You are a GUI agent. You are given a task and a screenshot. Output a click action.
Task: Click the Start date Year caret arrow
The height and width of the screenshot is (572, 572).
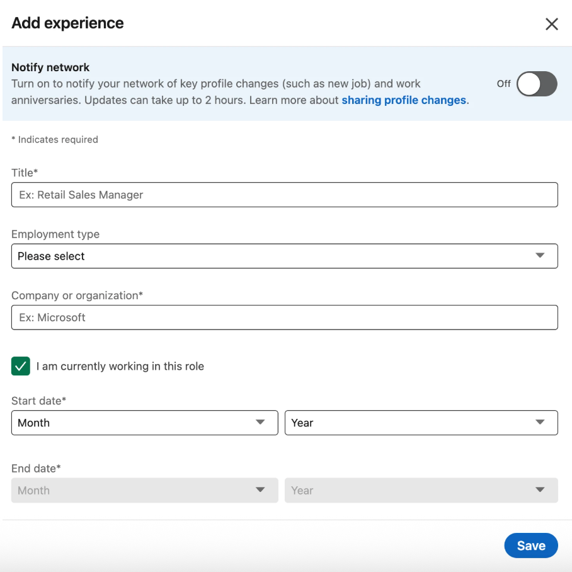coord(540,422)
